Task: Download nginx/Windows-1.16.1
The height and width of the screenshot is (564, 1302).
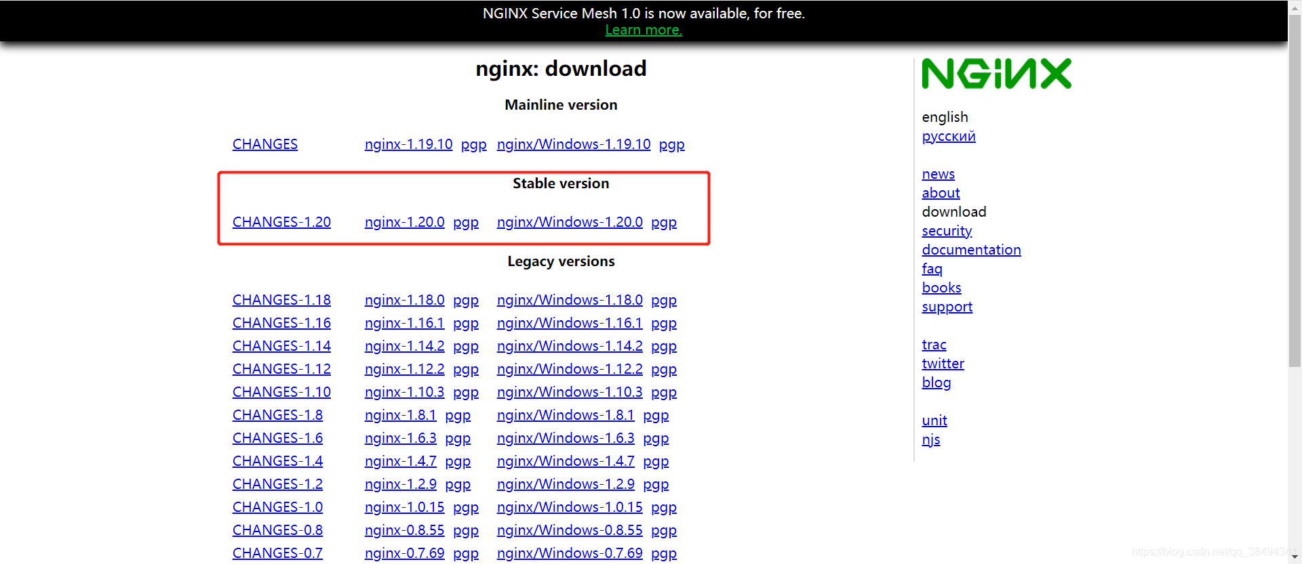Action: tap(570, 323)
